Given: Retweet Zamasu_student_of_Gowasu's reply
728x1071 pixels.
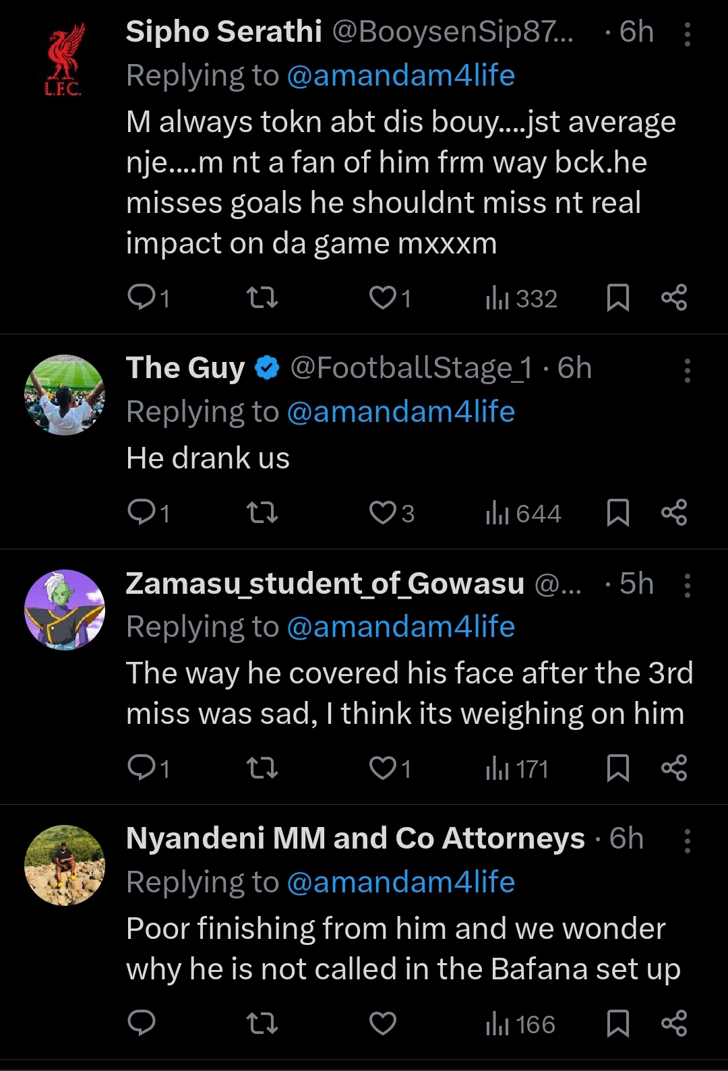Looking at the screenshot, I should coord(262,768).
